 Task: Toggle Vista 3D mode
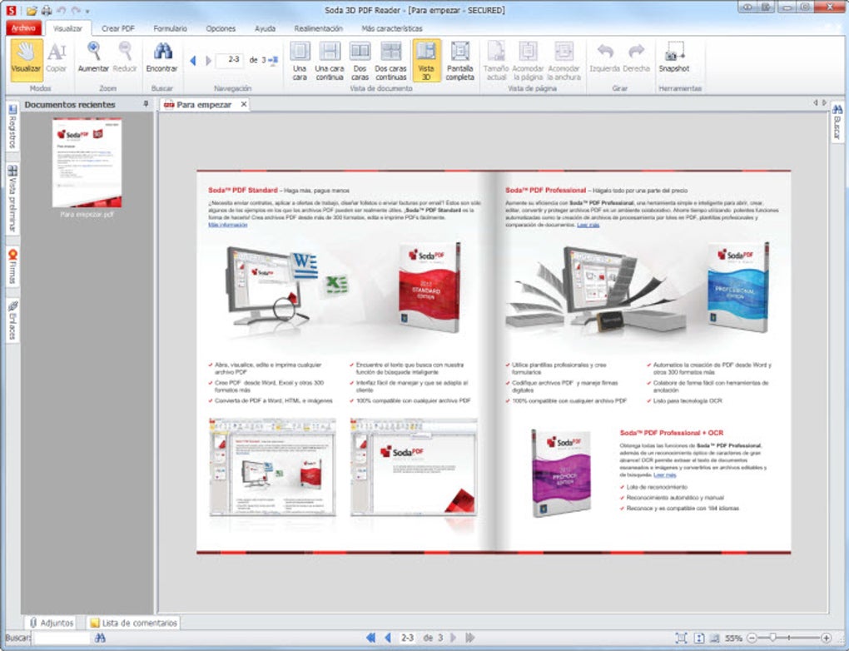[426, 61]
